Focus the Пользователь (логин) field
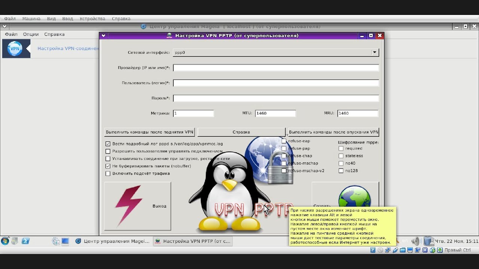Viewport: 479px width, 269px height. point(276,83)
